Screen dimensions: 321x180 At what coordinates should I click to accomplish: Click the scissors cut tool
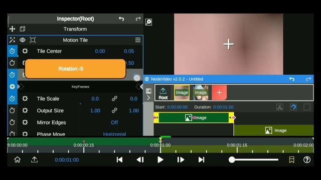point(280,107)
